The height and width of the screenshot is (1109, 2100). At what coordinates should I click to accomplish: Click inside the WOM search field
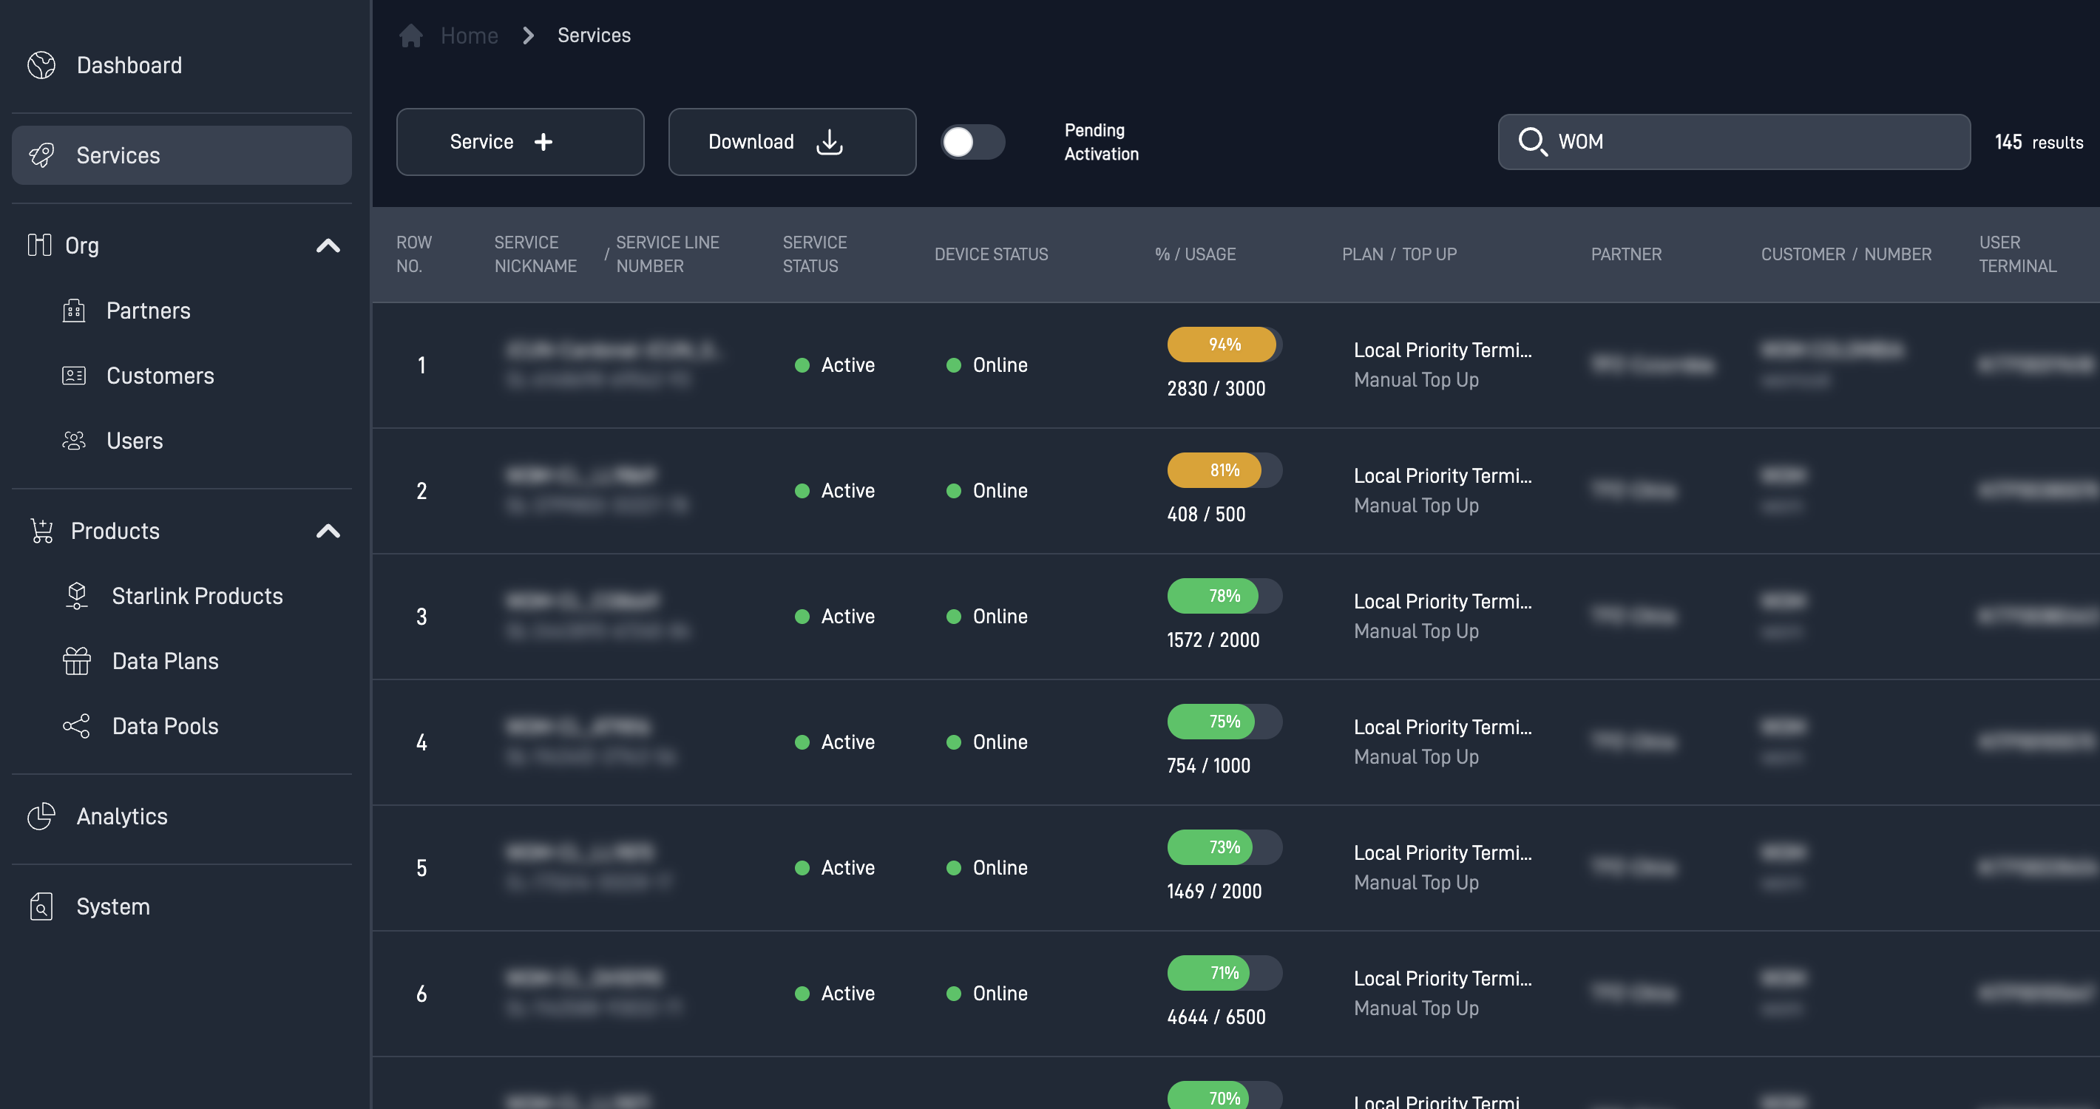(x=1734, y=142)
